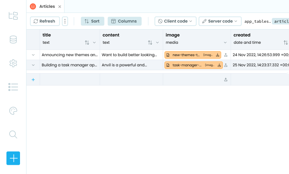
Task: Click the plus icon to add new row
Action: [x=33, y=80]
